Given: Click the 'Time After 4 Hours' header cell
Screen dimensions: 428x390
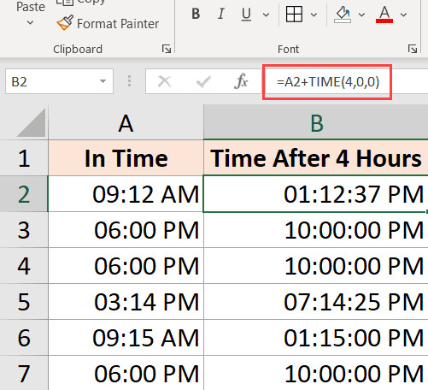Looking at the screenshot, I should coord(316,158).
